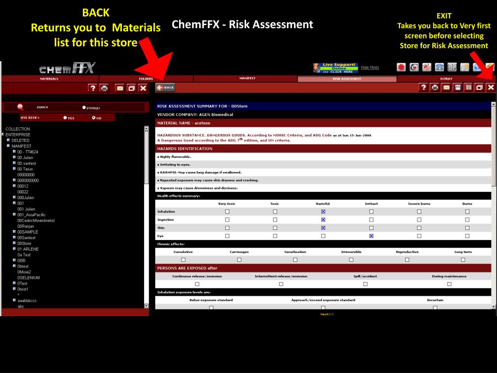Select YES for Use Risk+
Screen dimensions: 497x373
click(x=65, y=118)
